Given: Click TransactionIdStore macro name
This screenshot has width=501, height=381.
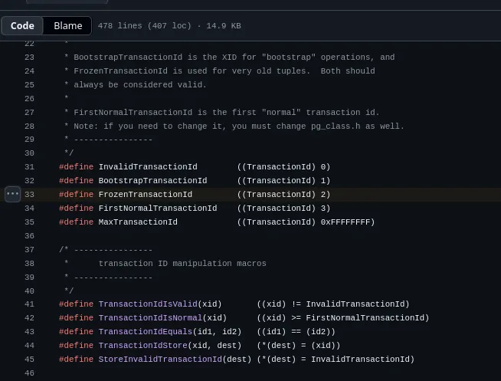Looking at the screenshot, I should [x=142, y=346].
